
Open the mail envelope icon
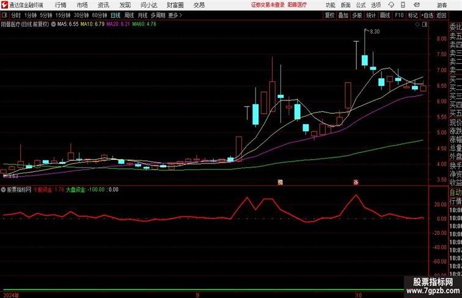tap(417, 5)
